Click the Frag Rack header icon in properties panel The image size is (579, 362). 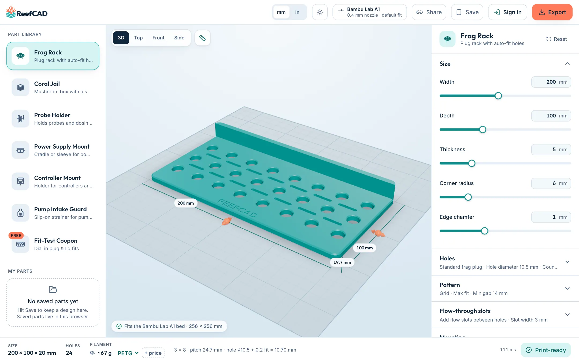[x=447, y=39]
